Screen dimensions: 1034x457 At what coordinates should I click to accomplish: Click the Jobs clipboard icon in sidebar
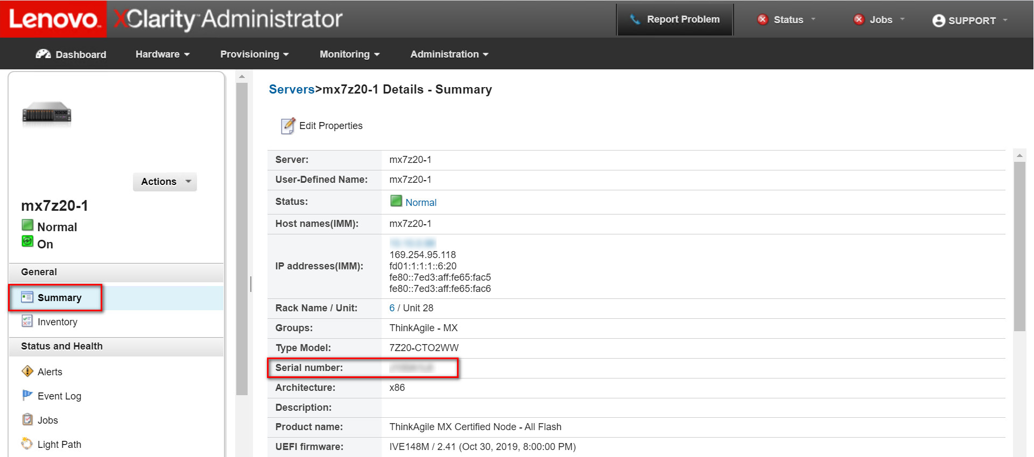27,419
